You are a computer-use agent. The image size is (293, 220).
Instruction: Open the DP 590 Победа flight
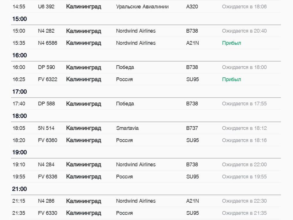(x=146, y=67)
